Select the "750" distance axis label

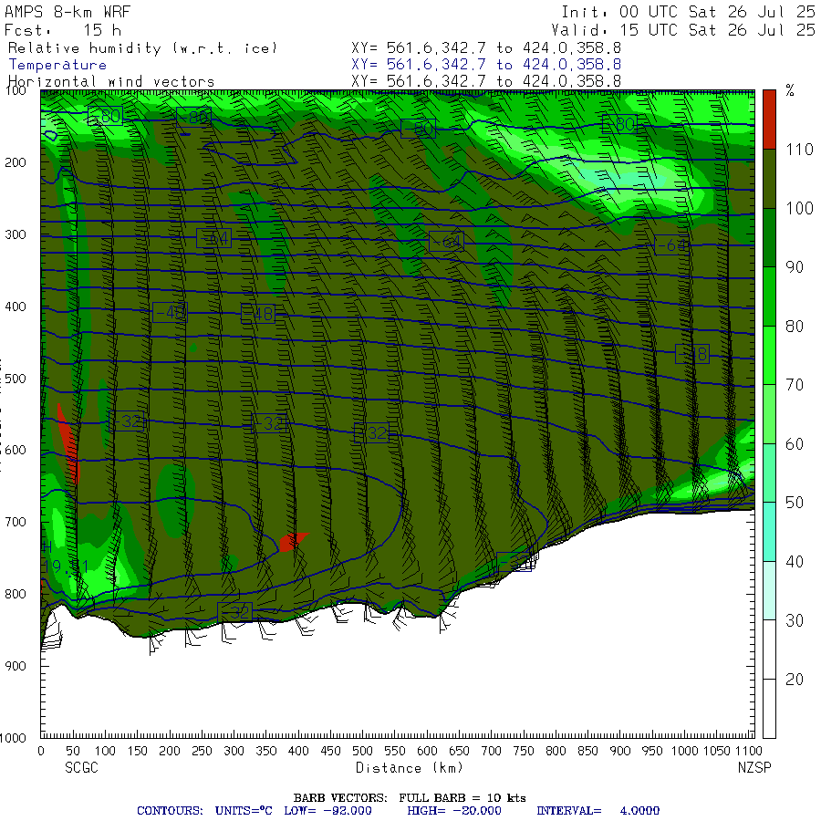(524, 751)
